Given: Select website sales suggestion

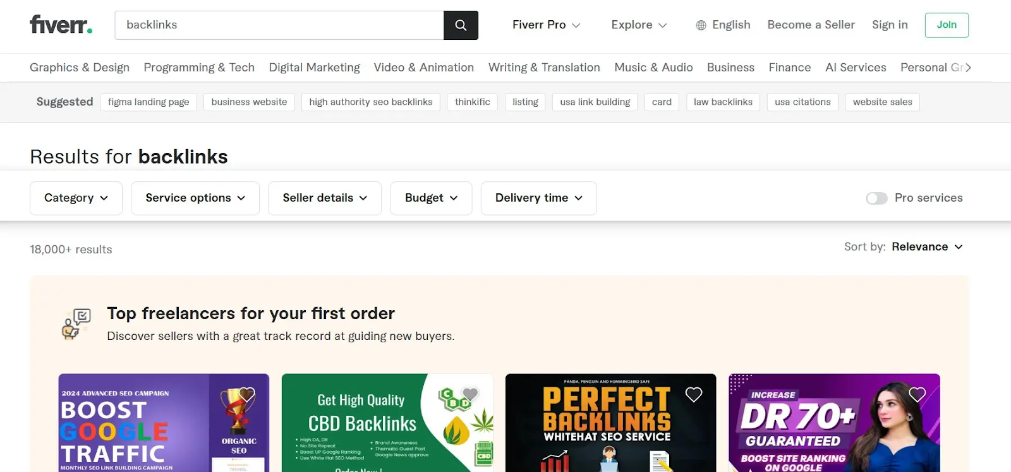Looking at the screenshot, I should pyautogui.click(x=882, y=102).
